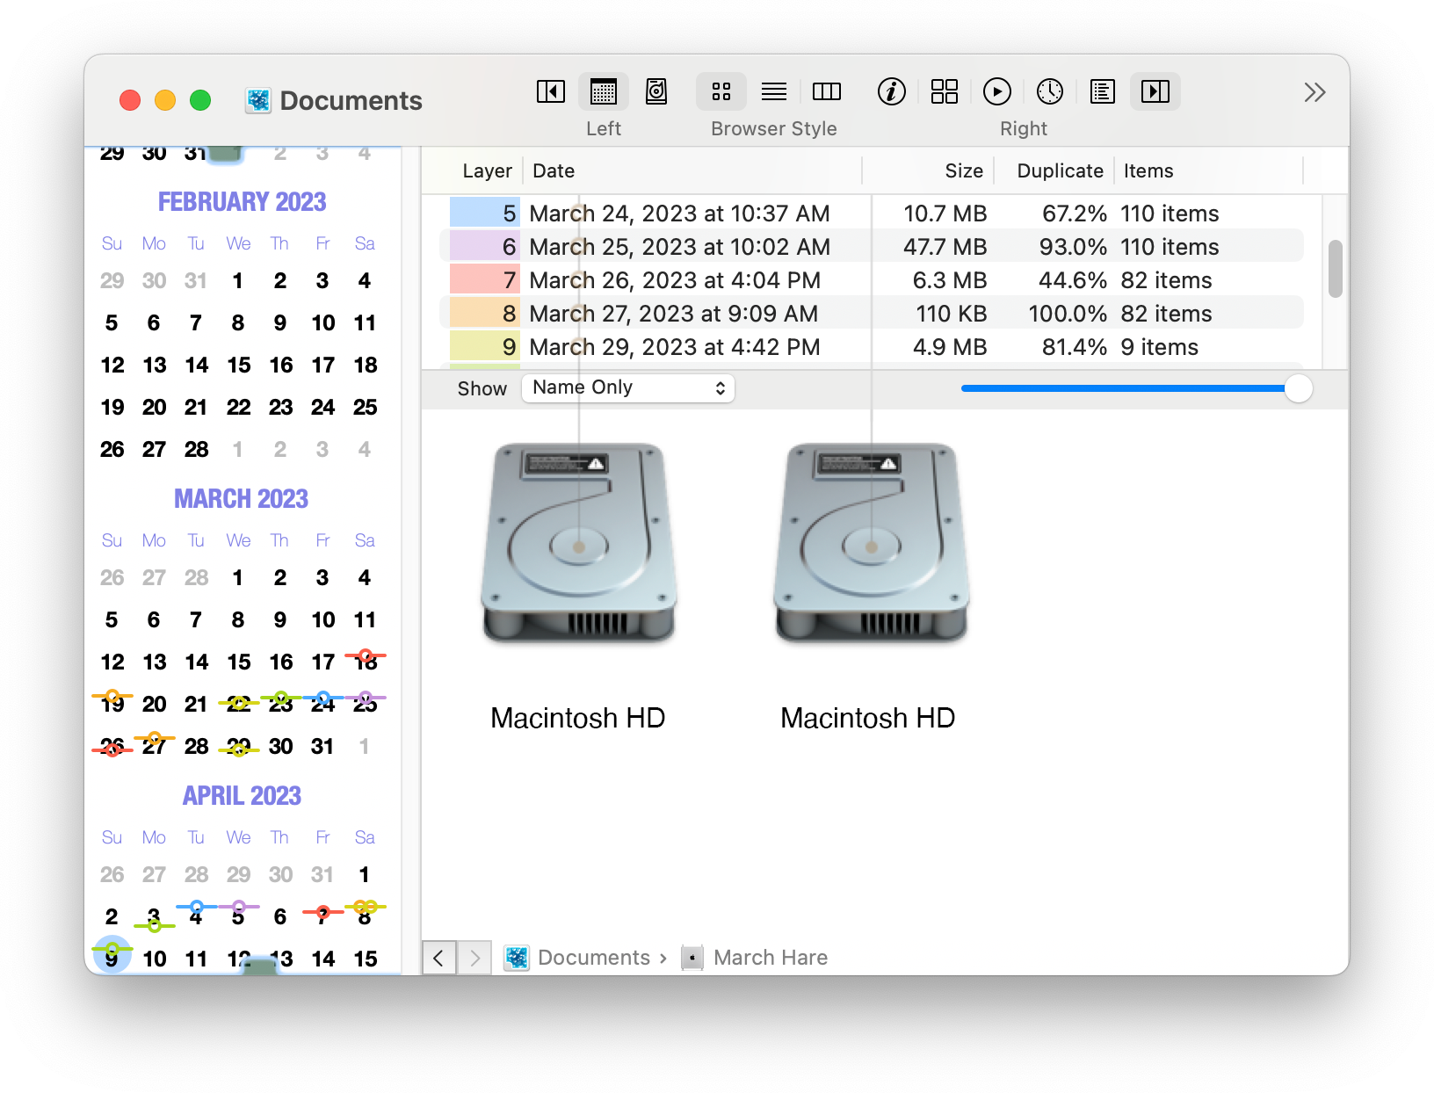Image resolution: width=1434 pixels, height=1093 pixels.
Task: Select March 22 with yellow marker
Action: point(238,703)
